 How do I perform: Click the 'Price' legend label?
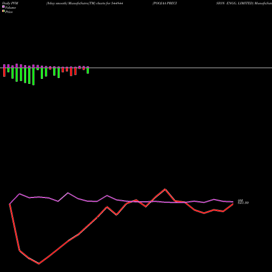(x=9, y=12)
